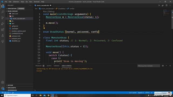Click the lightbulb quick fix icon
Image resolution: width=173 pixels, height=97 pixels.
coord(44,28)
